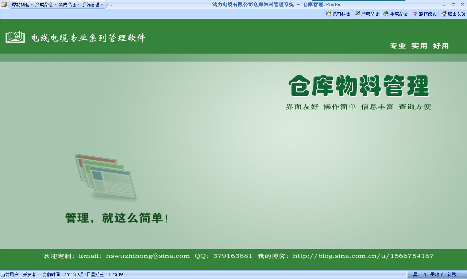The image size is (467, 279).
Task: Click the 退出系统 house icon
Action: click(x=444, y=14)
